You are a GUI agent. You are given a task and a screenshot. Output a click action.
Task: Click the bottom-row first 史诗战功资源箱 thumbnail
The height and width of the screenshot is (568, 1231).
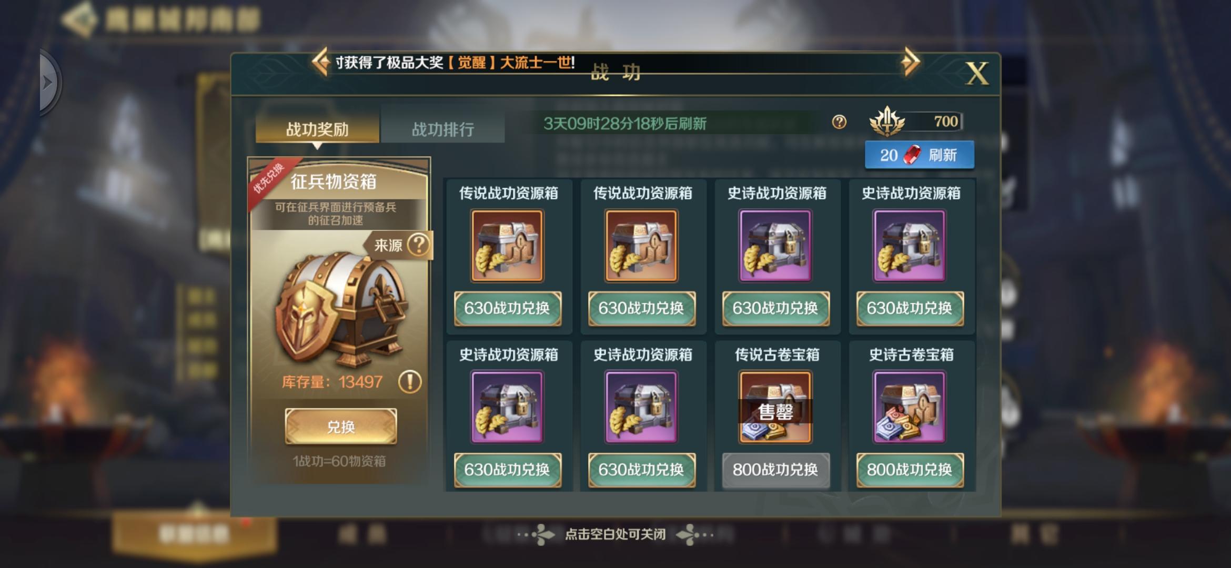[507, 407]
